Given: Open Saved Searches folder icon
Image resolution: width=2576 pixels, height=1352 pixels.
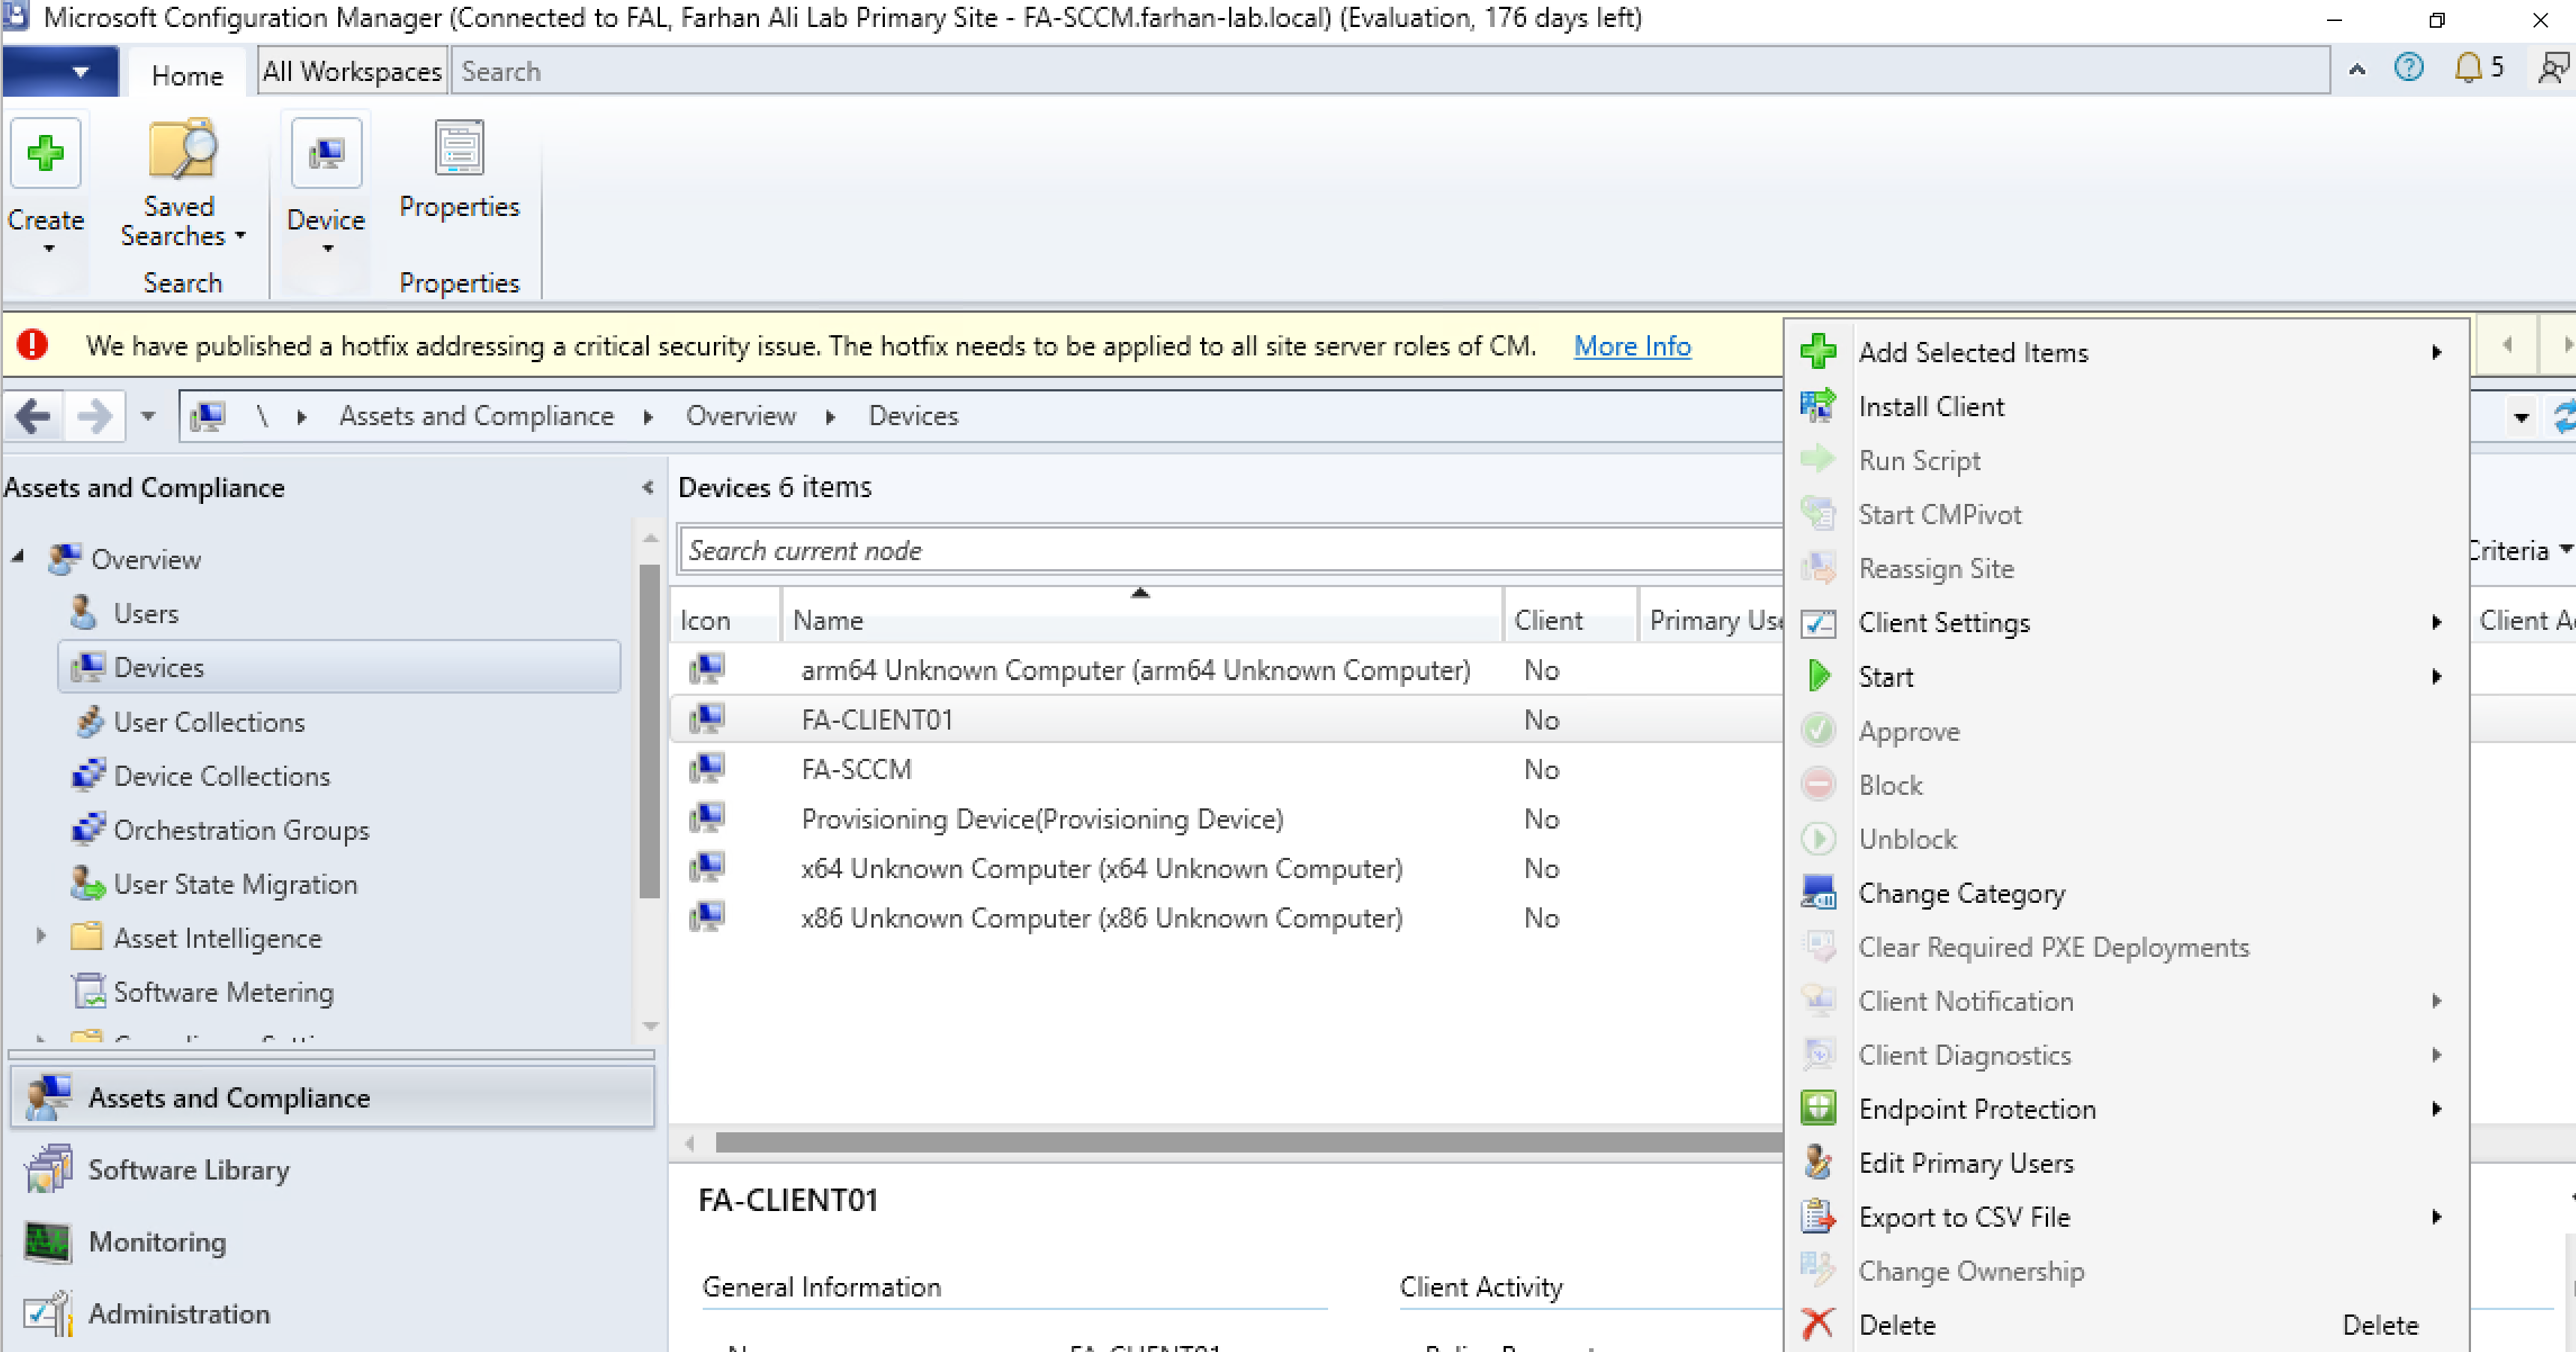Looking at the screenshot, I should click(x=181, y=150).
